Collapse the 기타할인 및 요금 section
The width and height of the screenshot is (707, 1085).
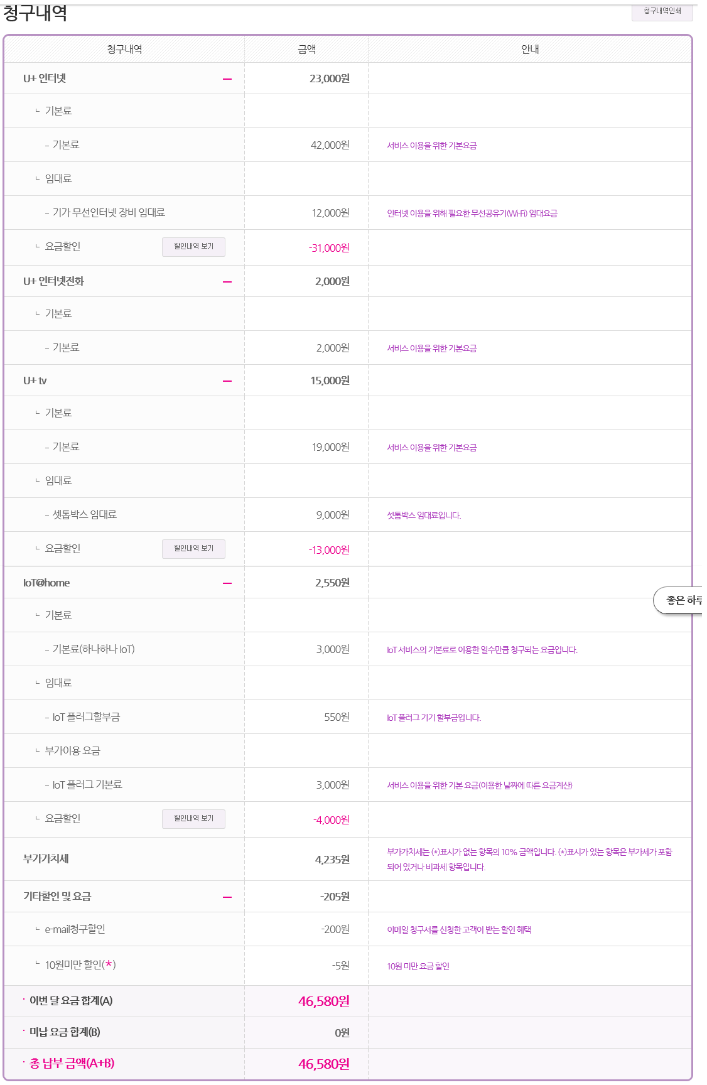(x=227, y=896)
